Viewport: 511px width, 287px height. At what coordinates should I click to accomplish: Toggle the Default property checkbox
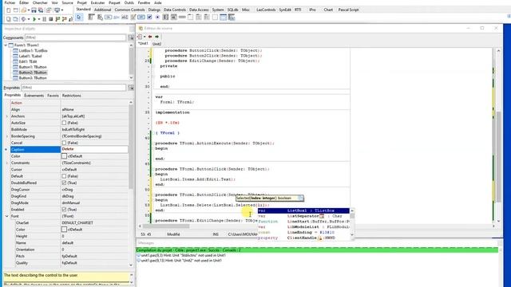64,176
